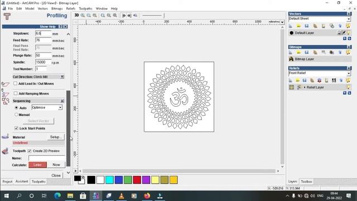The width and height of the screenshot is (357, 201).
Task: Enable Add Lead In / Out Moves
Action: (15, 83)
